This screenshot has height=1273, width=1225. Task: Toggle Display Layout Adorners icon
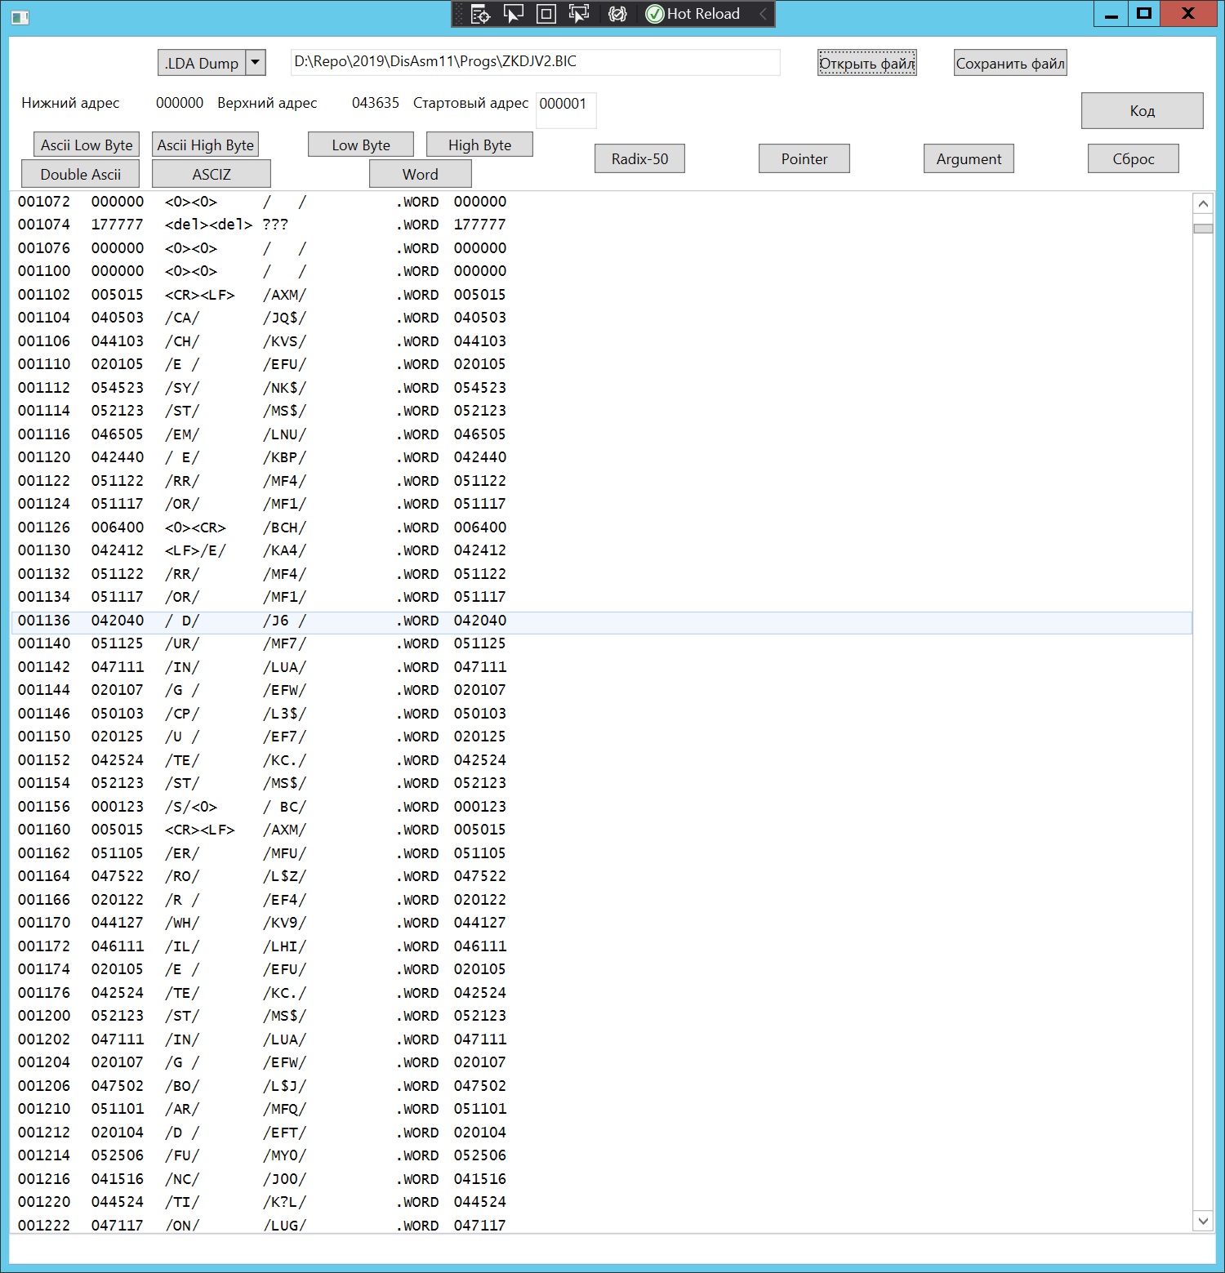[x=546, y=14]
